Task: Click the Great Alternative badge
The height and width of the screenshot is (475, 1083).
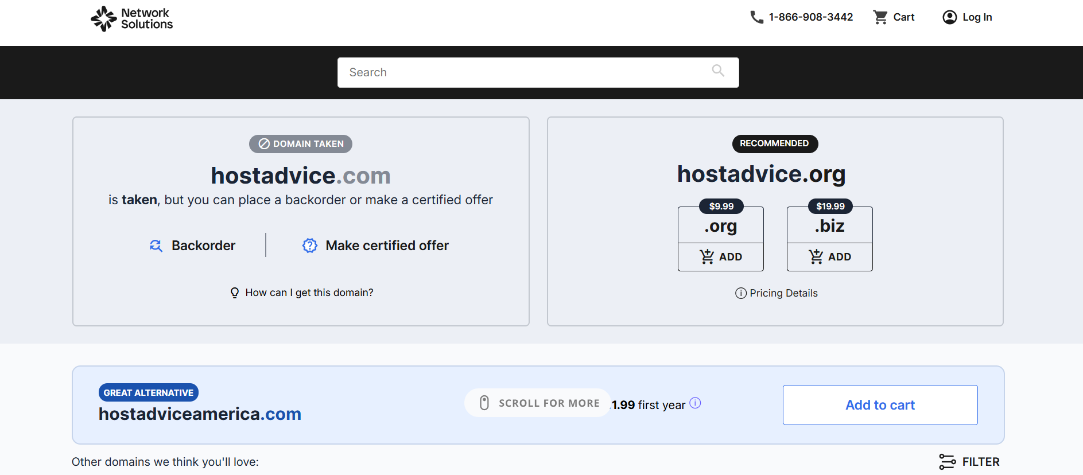Action: tap(149, 392)
